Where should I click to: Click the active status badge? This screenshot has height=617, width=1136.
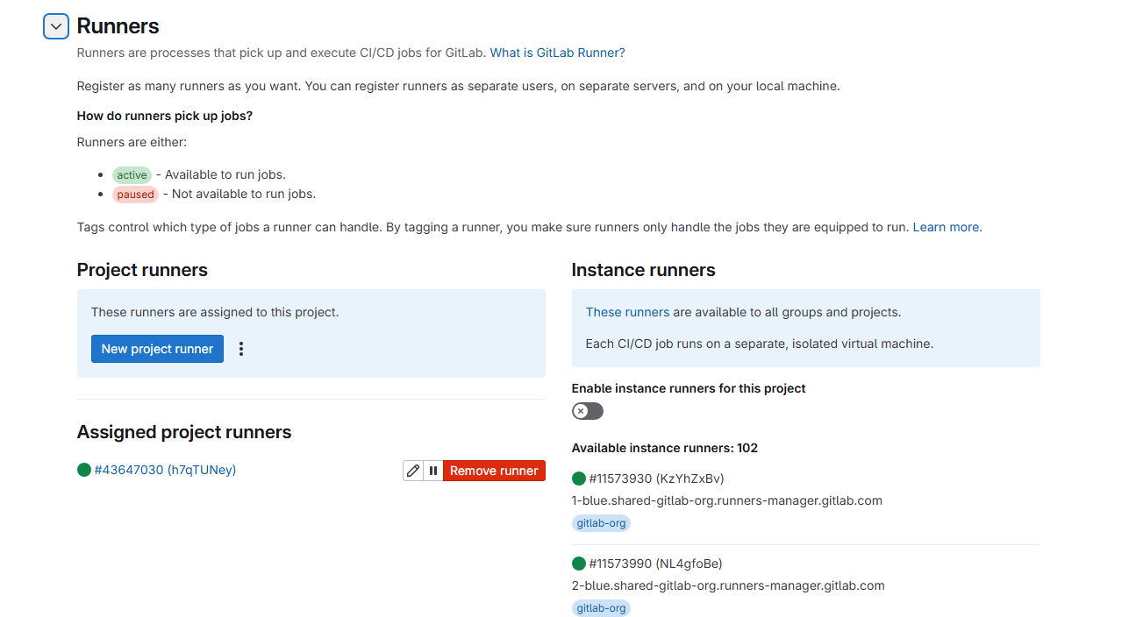[132, 174]
